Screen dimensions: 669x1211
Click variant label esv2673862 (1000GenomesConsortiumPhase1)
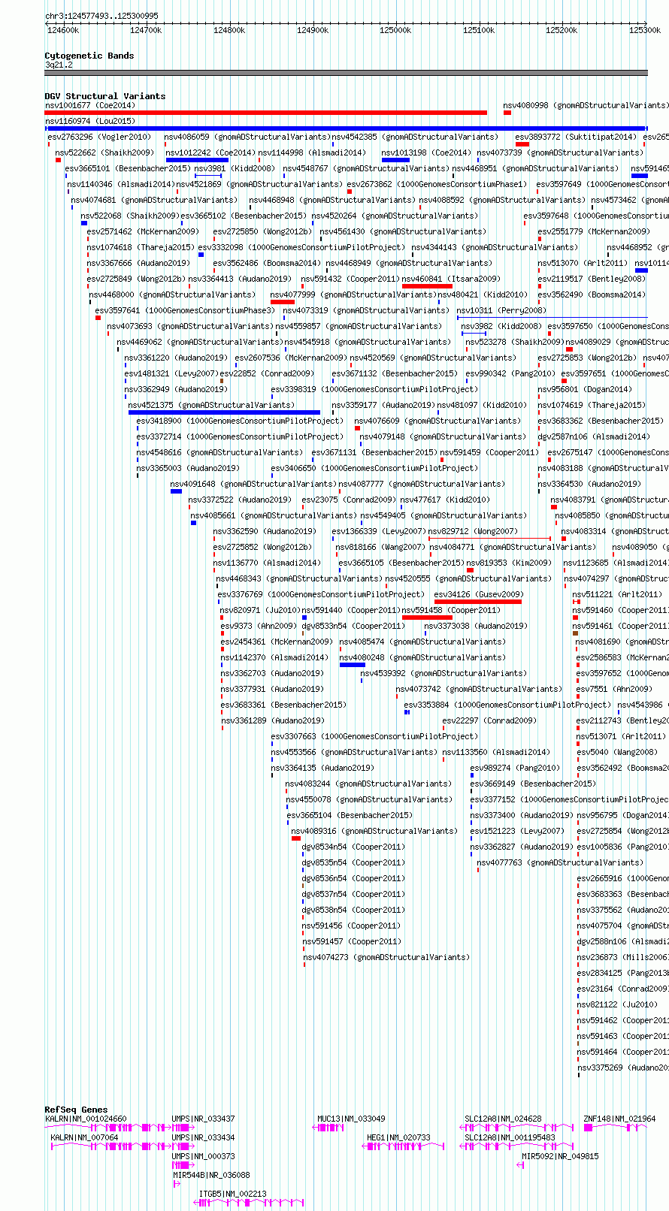437,184
